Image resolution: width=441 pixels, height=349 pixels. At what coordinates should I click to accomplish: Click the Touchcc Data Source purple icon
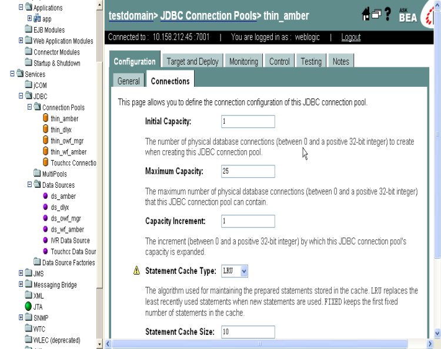click(x=45, y=251)
